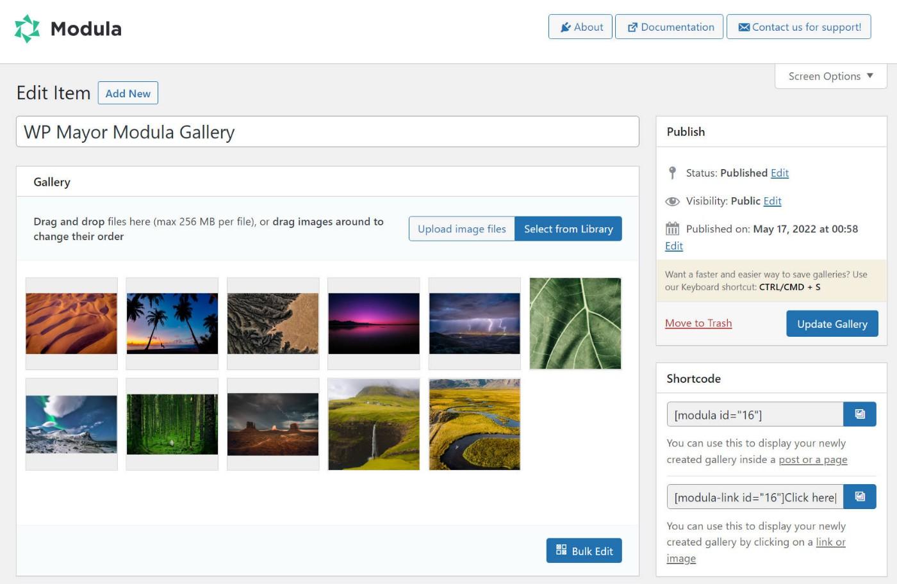Select the purple horizon night thumbnail
The height and width of the screenshot is (584, 897).
pyautogui.click(x=374, y=323)
